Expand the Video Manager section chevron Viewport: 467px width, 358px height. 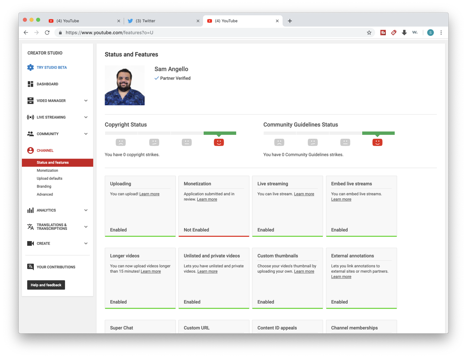point(86,101)
